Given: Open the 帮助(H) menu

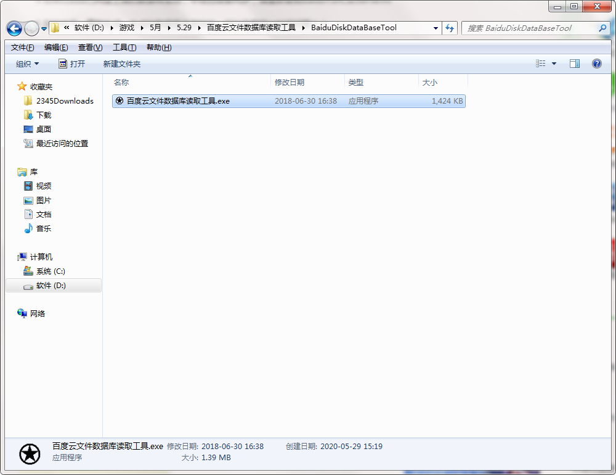Looking at the screenshot, I should tap(159, 47).
